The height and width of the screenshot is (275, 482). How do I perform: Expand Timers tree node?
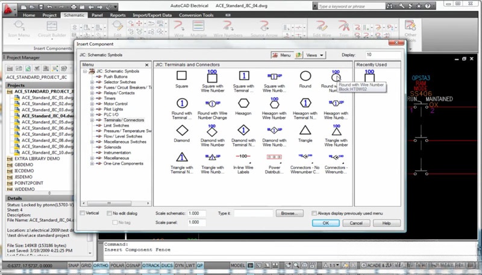click(x=92, y=98)
